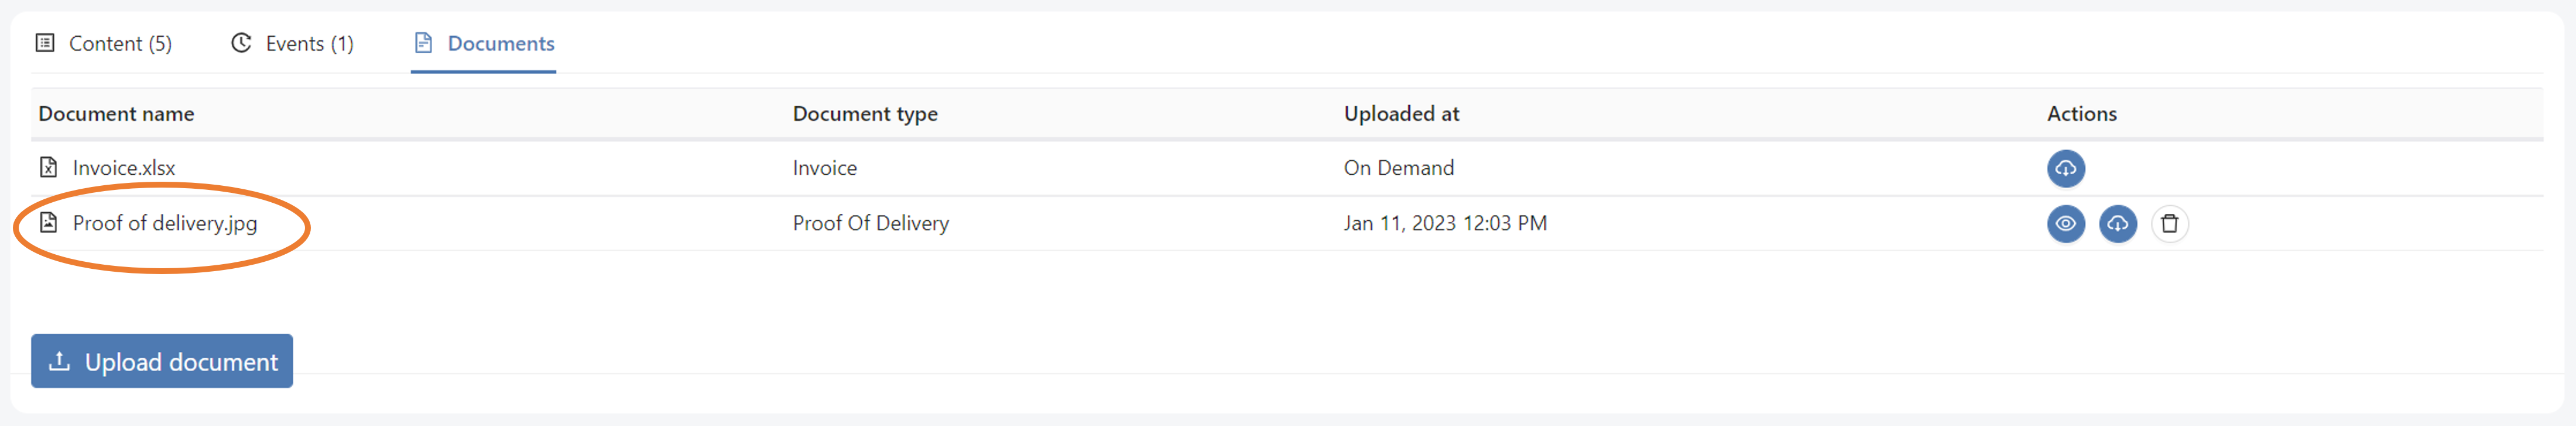This screenshot has width=2576, height=426.
Task: Click the document icon beside the Documents tab
Action: (x=423, y=43)
